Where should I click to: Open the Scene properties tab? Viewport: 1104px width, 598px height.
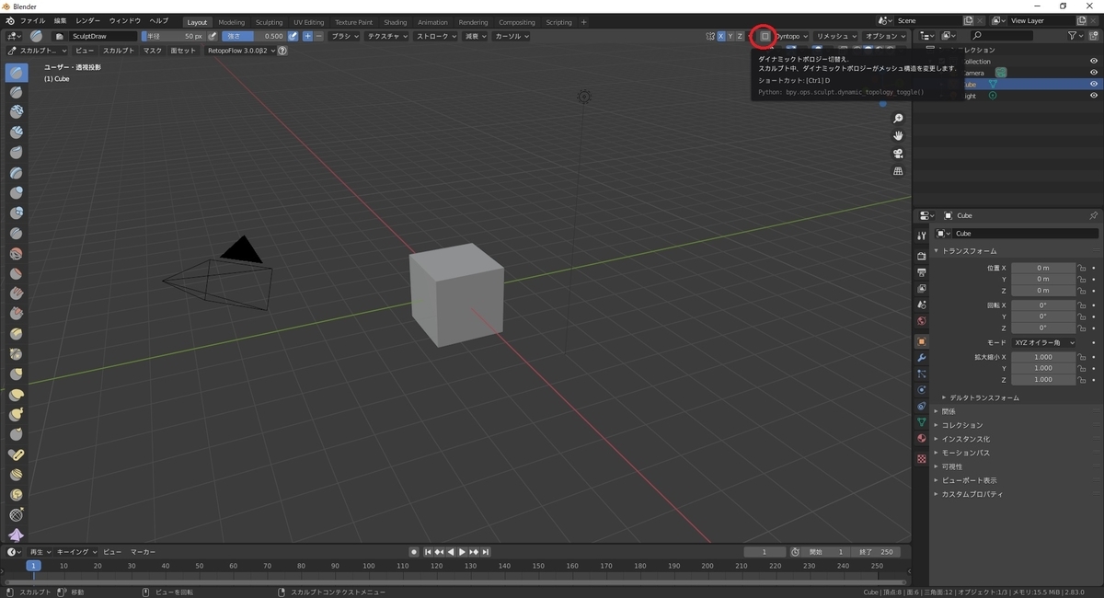(921, 305)
